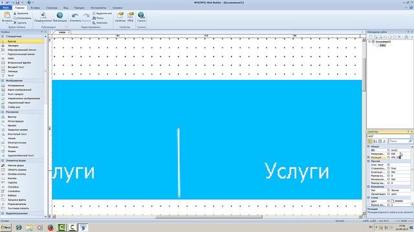Click the Позиция property value
The height and width of the screenshot is (232, 414).
[x=400, y=157]
